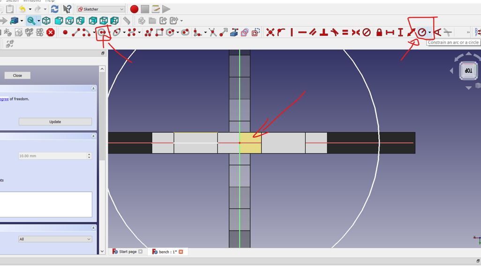Set left view cube icon
This screenshot has width=481, height=266.
point(114,21)
